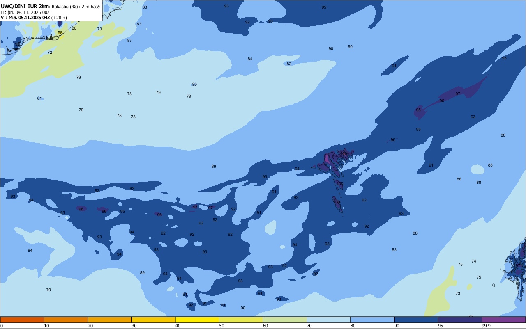Click the 50–60 yellow-green legend swatch

tap(241, 320)
